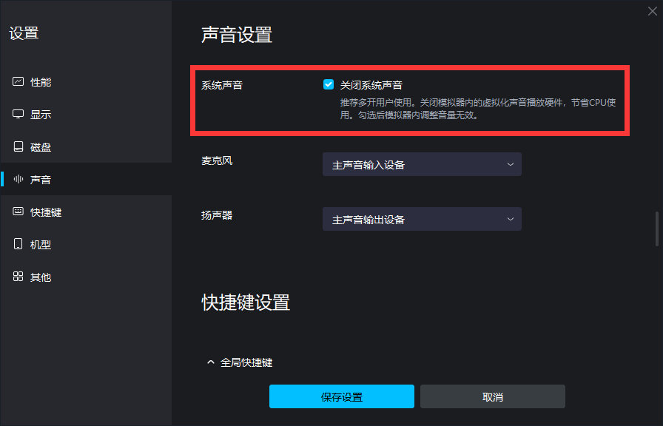
Task: Click the 快捷键 keyboard icon
Action: point(18,212)
